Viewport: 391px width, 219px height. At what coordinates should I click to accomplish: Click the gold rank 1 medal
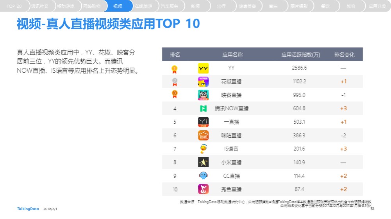pyautogui.click(x=174, y=70)
